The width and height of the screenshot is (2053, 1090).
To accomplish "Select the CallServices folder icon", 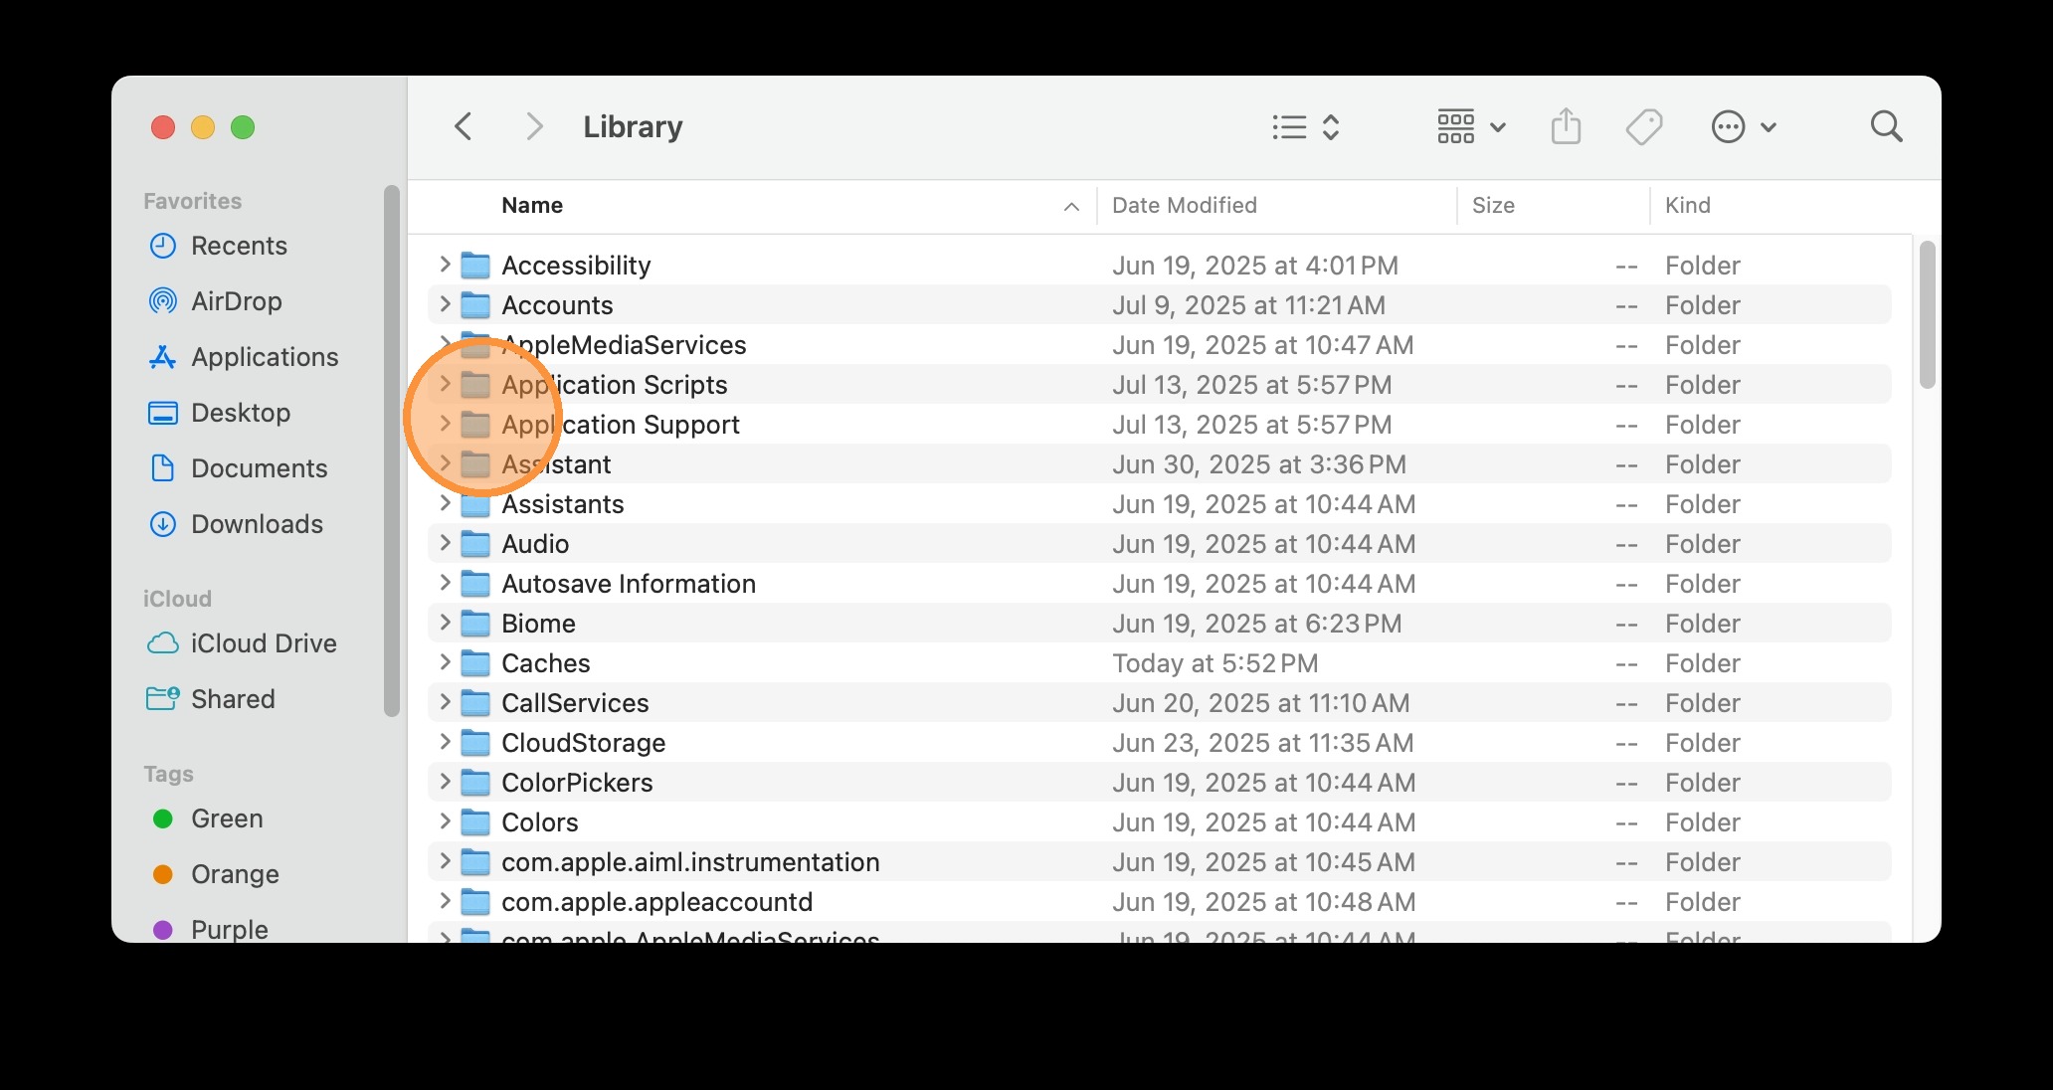I will coord(475,703).
